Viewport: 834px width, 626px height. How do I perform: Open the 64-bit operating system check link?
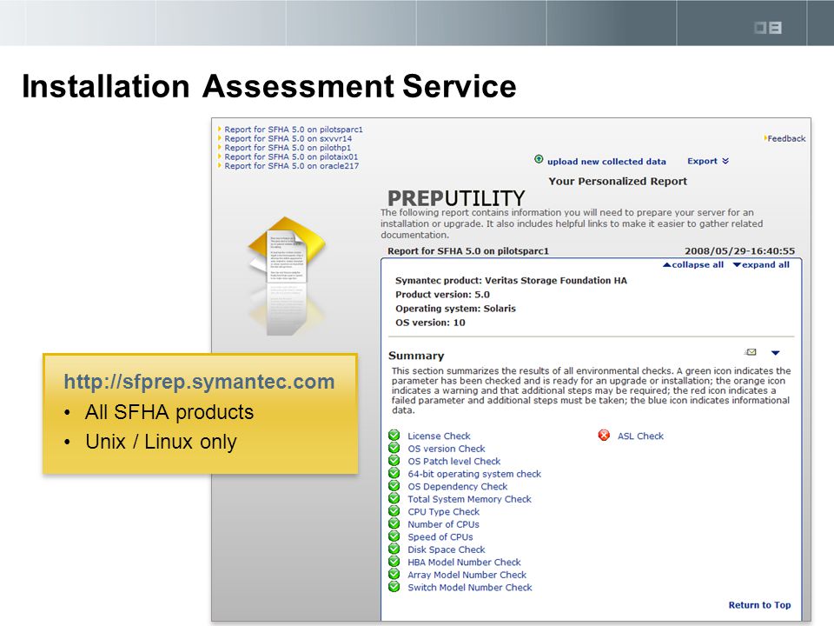[474, 474]
